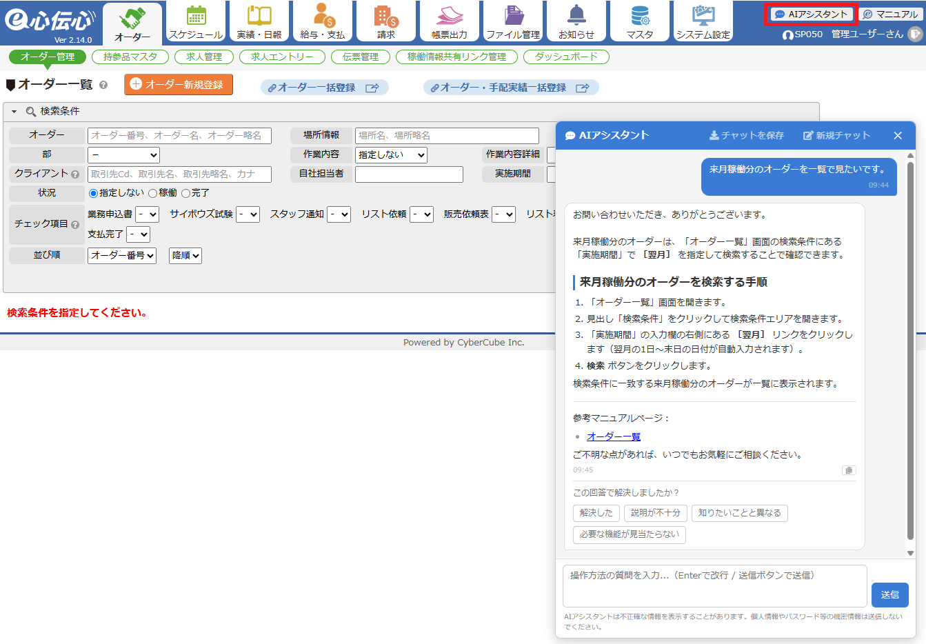Viewport: 926px width, 644px height.
Task: Open the 販売依頼表 dropdown
Action: 504,214
